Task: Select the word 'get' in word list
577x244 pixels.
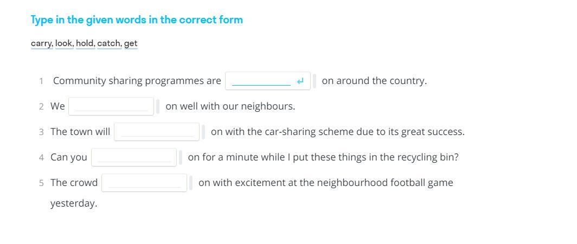Action: 131,43
